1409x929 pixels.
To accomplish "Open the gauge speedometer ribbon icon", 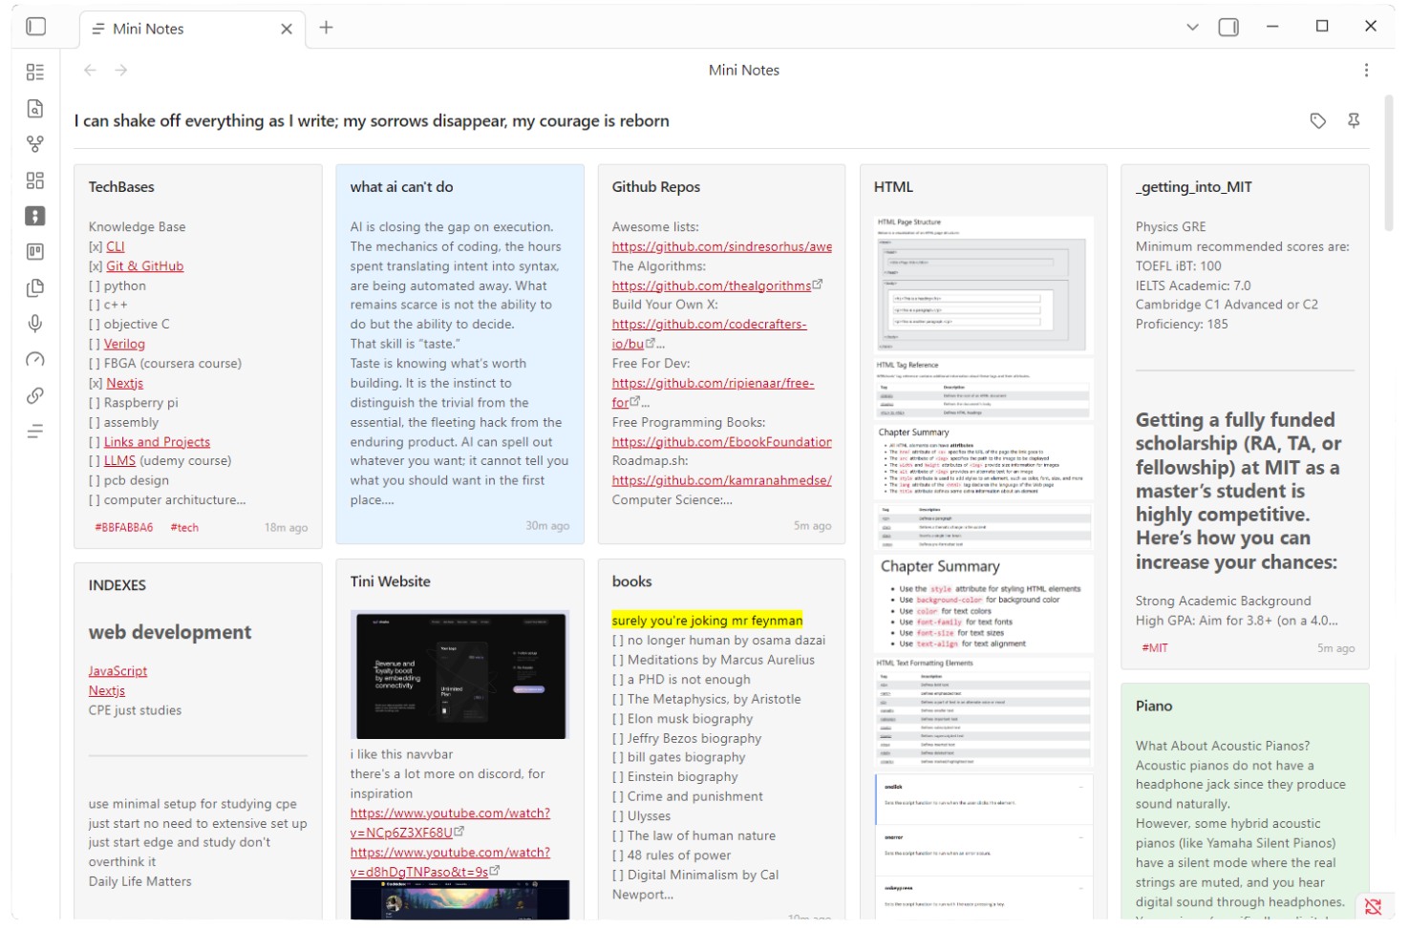I will click(x=35, y=360).
